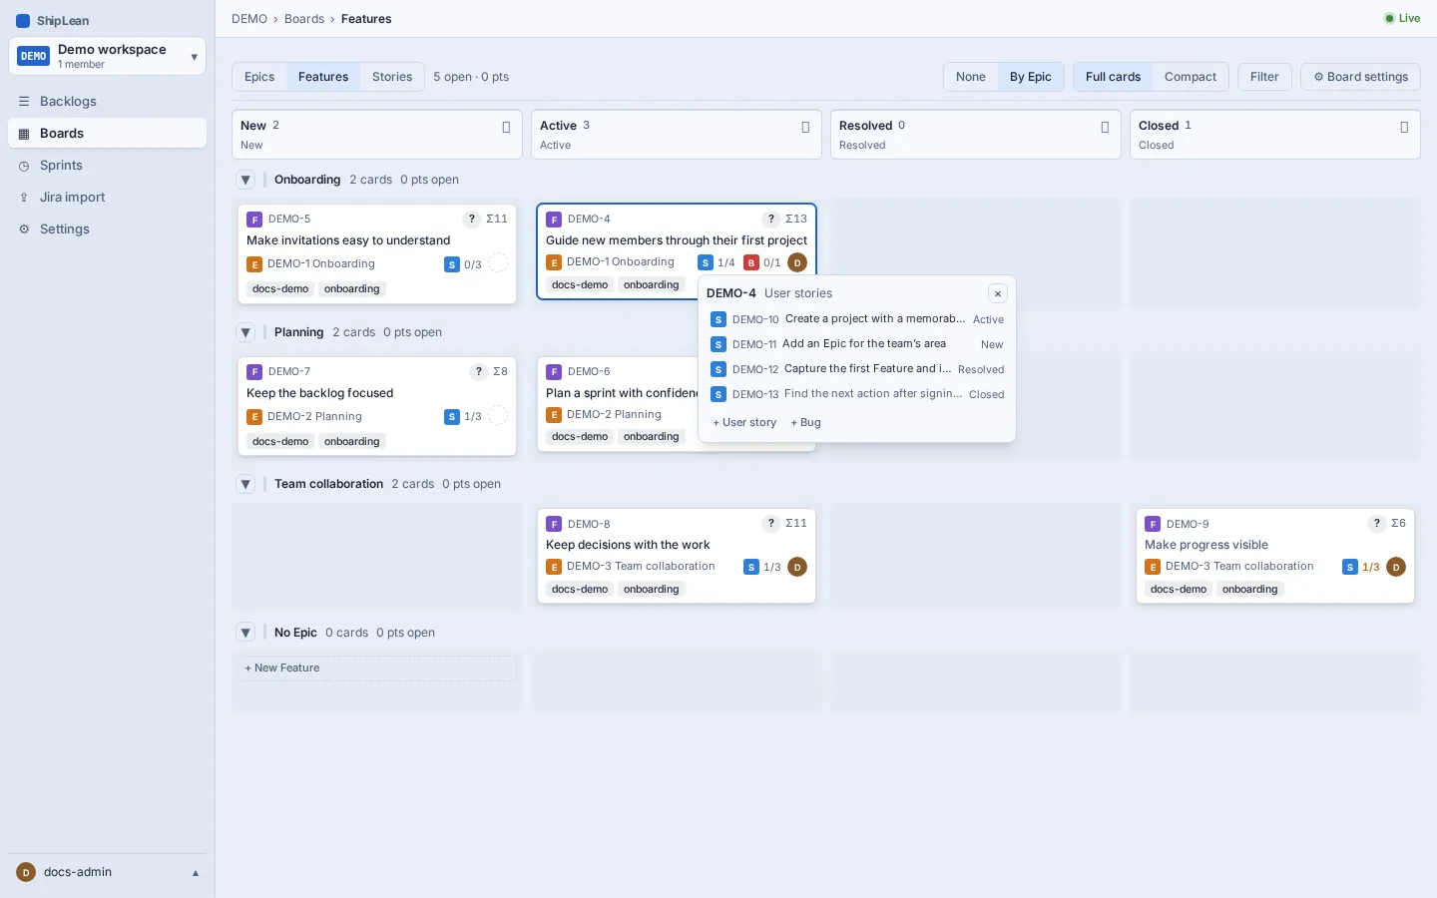This screenshot has height=898, width=1437.
Task: Click the docs-demo tag on DEMO-7
Action: tap(280, 441)
